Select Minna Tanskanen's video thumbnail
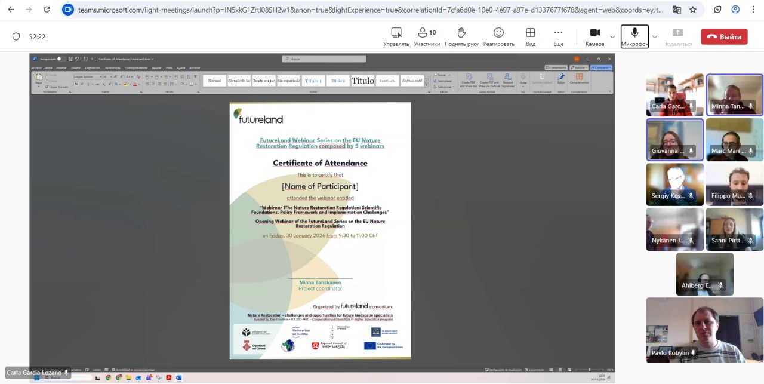Screen dimensions: 764x384 (x=734, y=94)
